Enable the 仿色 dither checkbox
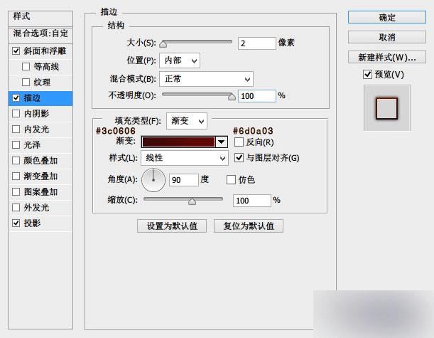The height and width of the screenshot is (338, 434). click(231, 180)
